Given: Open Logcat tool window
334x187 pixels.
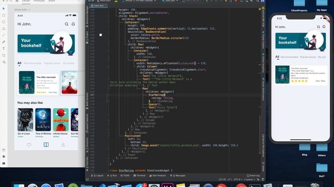Looking at the screenshot, I should pos(97,176).
